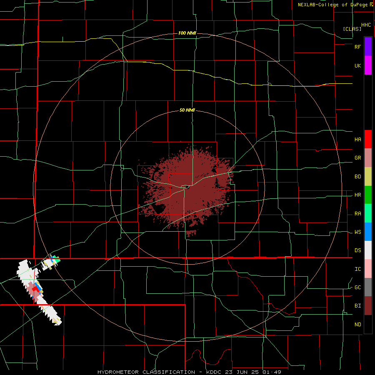The height and width of the screenshot is (375, 375).
Task: Click the BI legend label
Action: click(x=358, y=306)
